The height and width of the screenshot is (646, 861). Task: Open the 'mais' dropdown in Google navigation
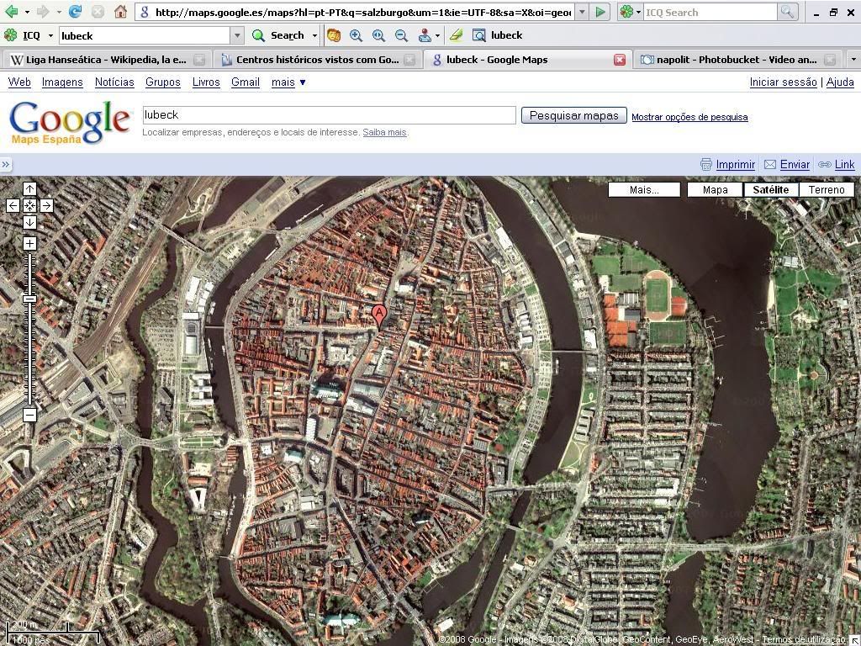point(288,82)
